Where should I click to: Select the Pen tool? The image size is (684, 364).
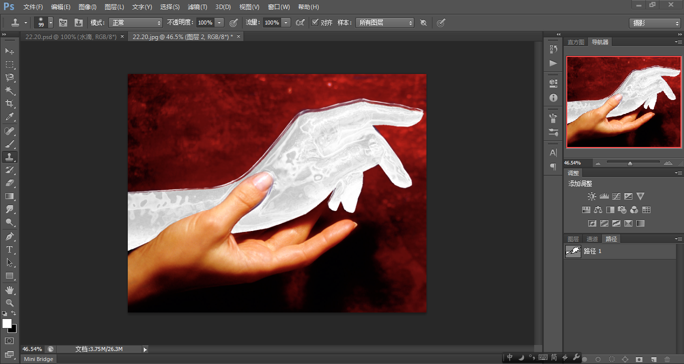pyautogui.click(x=10, y=236)
